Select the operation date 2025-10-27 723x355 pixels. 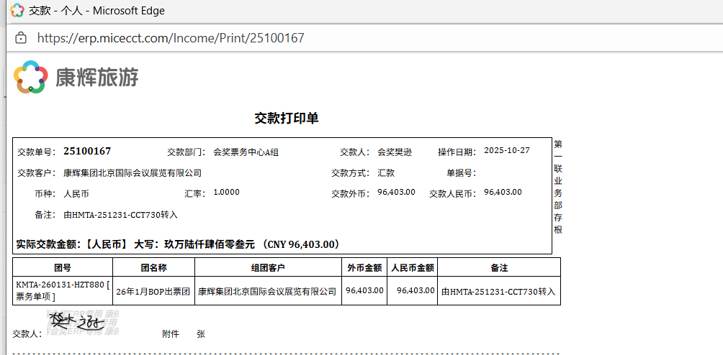click(507, 151)
